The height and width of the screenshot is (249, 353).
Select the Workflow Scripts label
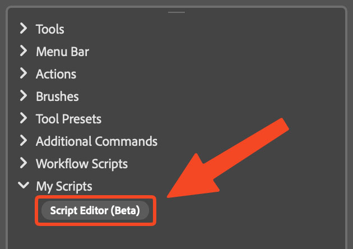(82, 164)
